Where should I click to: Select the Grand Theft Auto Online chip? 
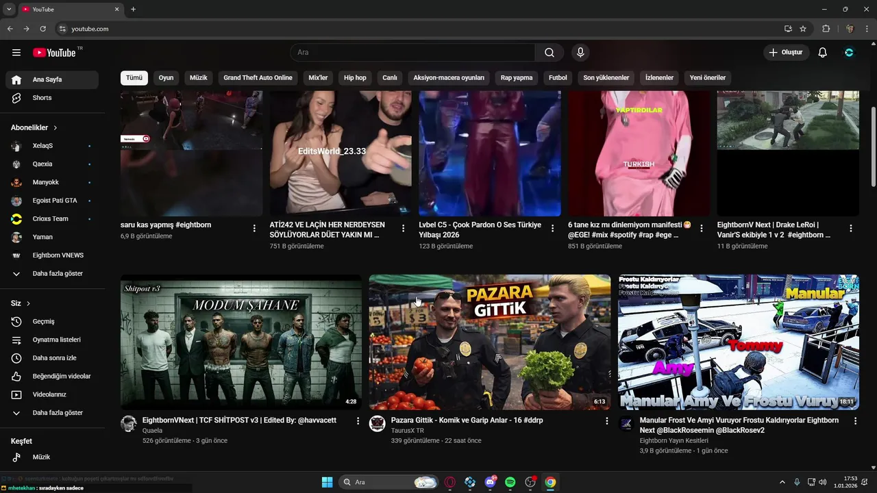tap(258, 78)
